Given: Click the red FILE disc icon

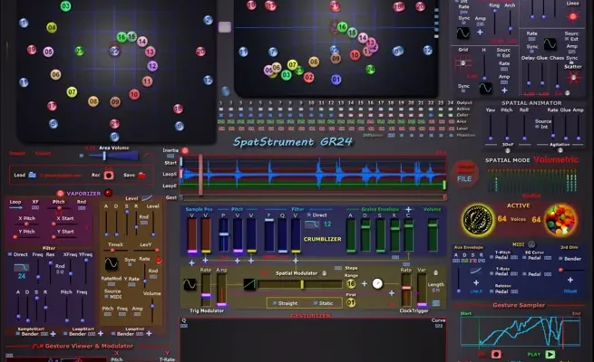Looking at the screenshot, I should (x=464, y=172).
